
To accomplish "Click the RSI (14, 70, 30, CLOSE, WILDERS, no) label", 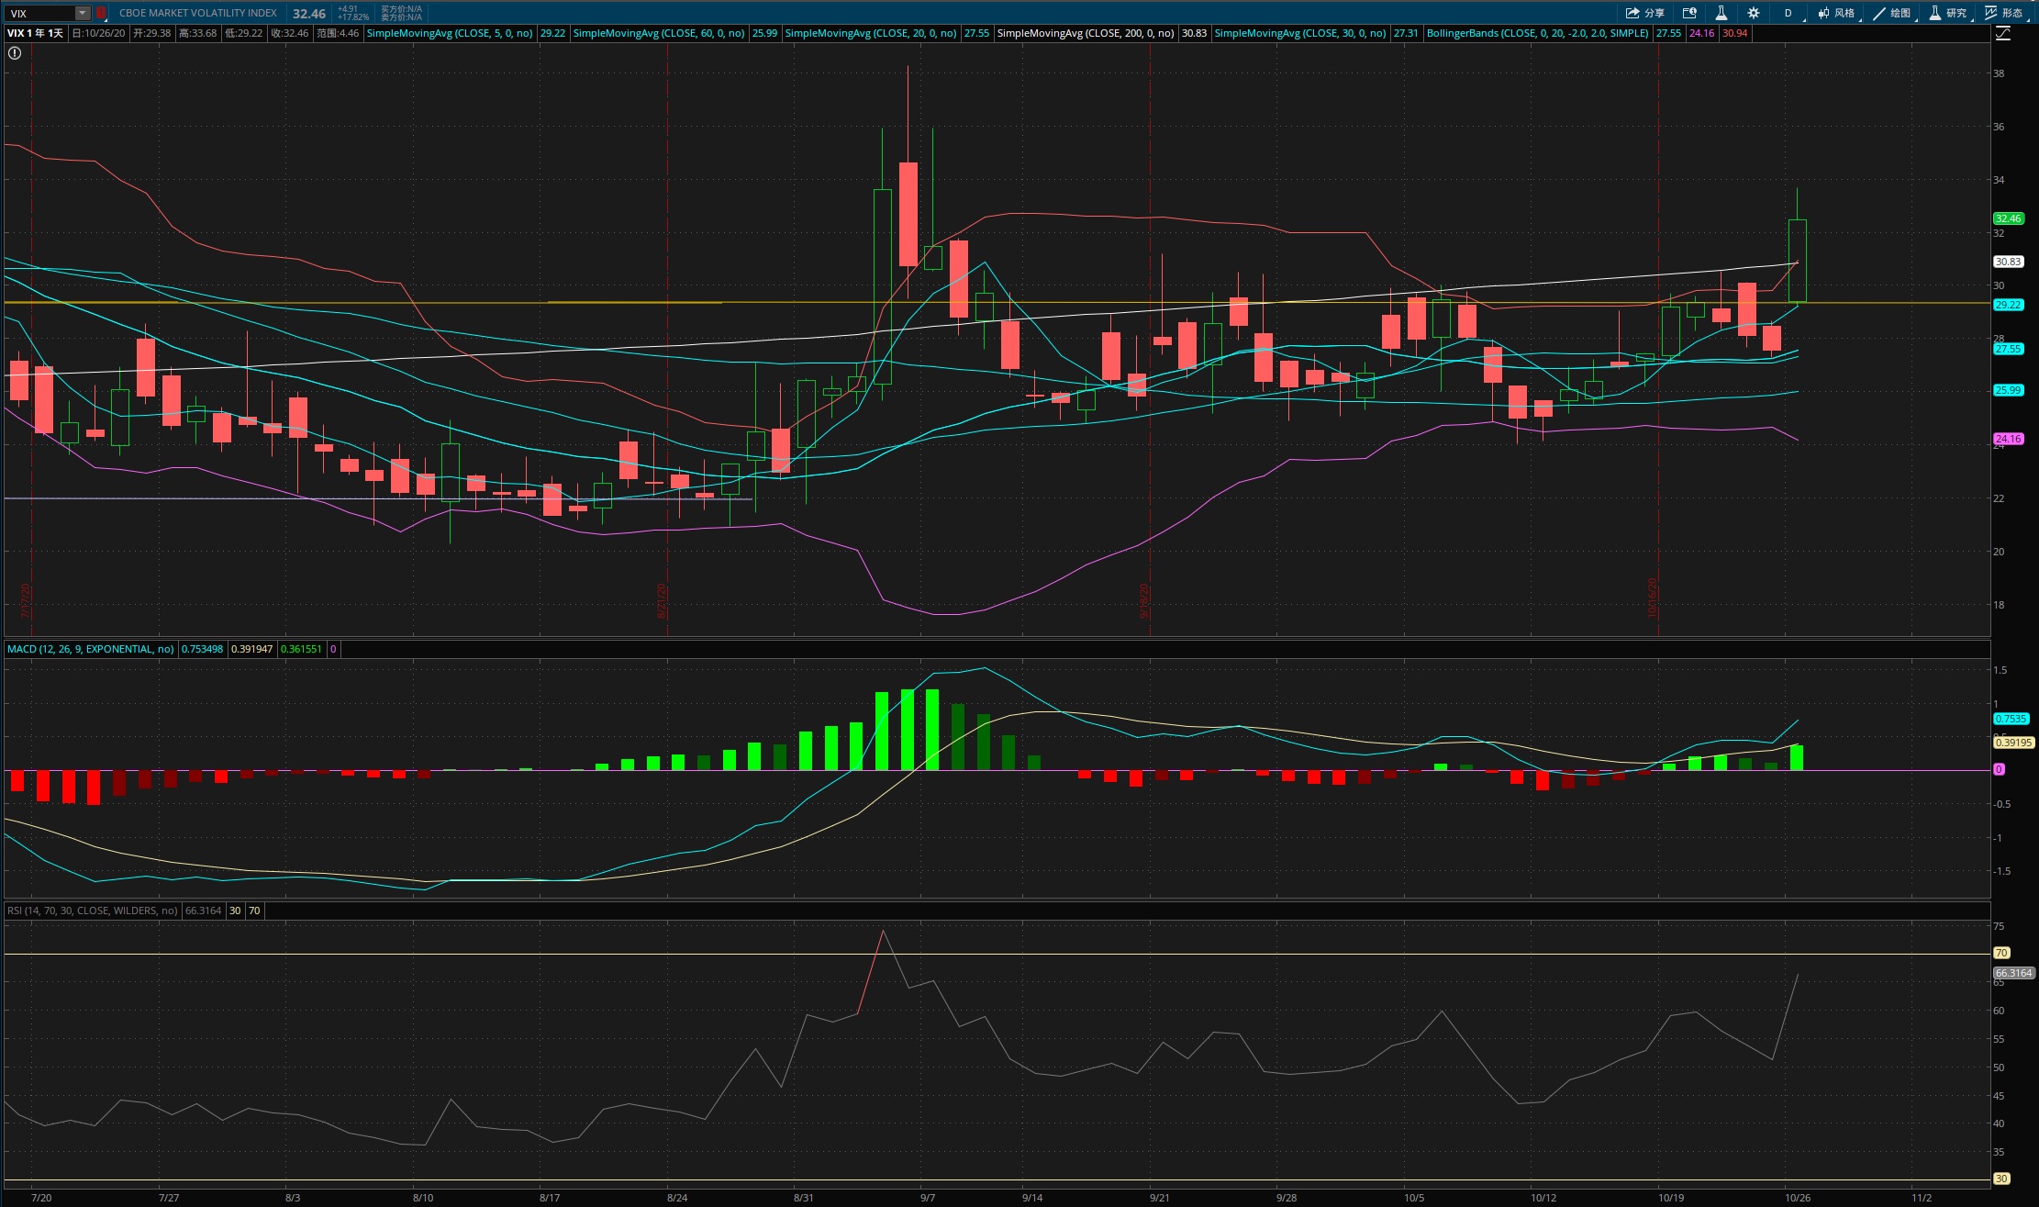I will [93, 911].
